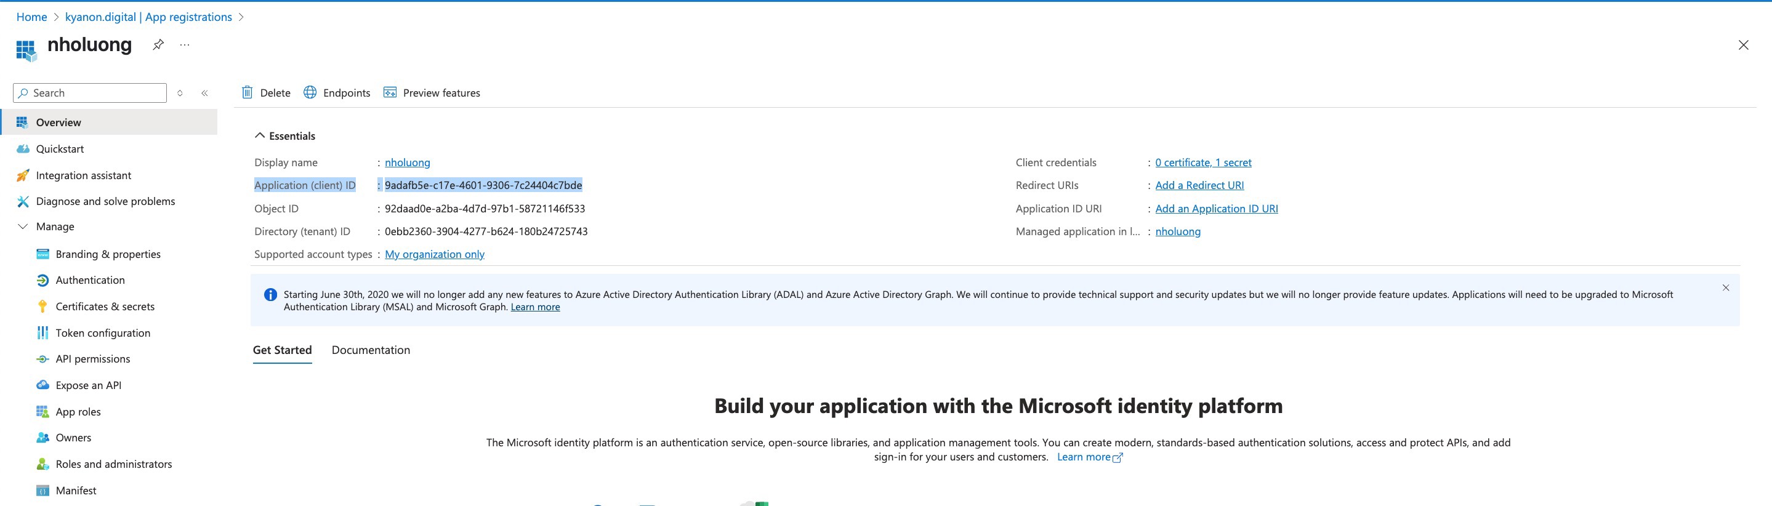Collapse the sidebar menu
1772x506 pixels.
tap(204, 93)
